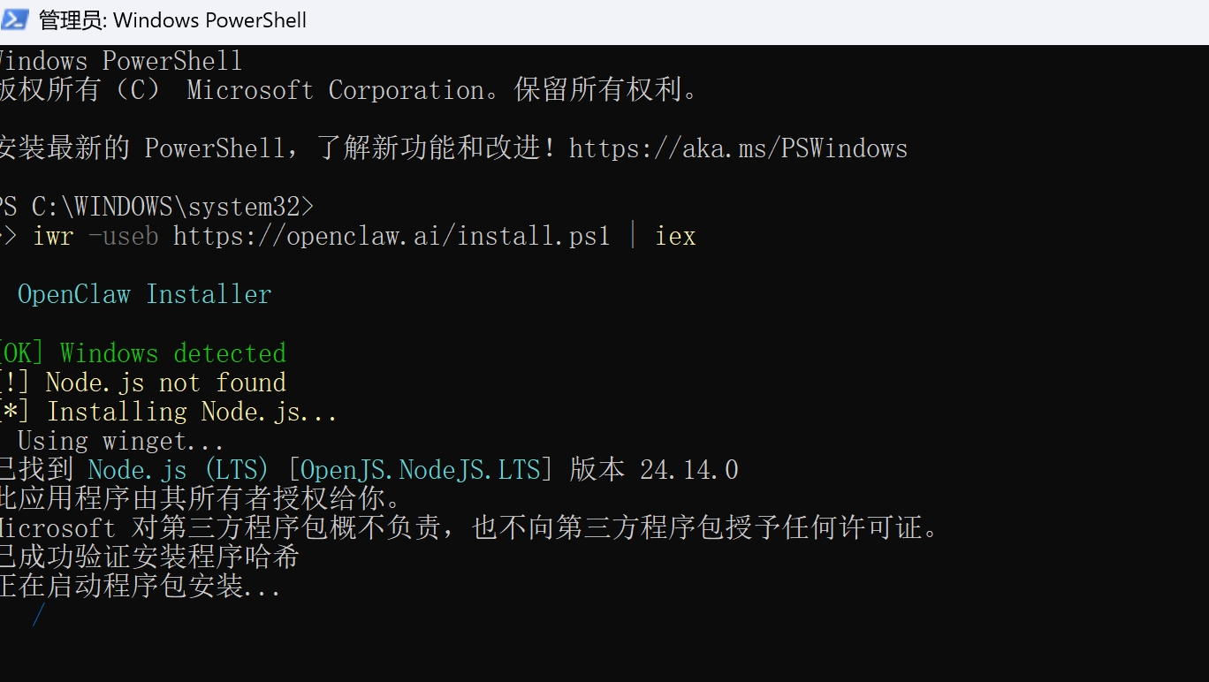Click the "Installing Node.js..." status line
This screenshot has height=682, width=1209.
[x=192, y=412]
